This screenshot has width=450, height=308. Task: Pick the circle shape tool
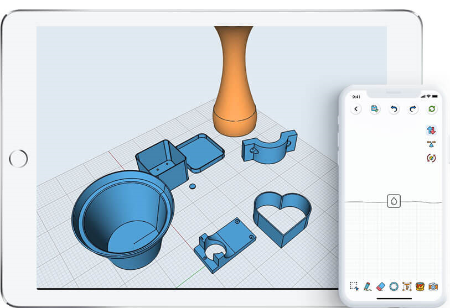click(x=394, y=286)
